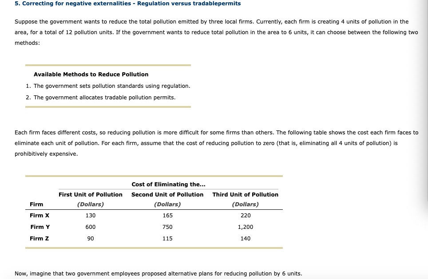Viewport: 428px width, 279px height.
Task: Select Firm Y's third unit cost of 1,200
Action: [x=245, y=227]
